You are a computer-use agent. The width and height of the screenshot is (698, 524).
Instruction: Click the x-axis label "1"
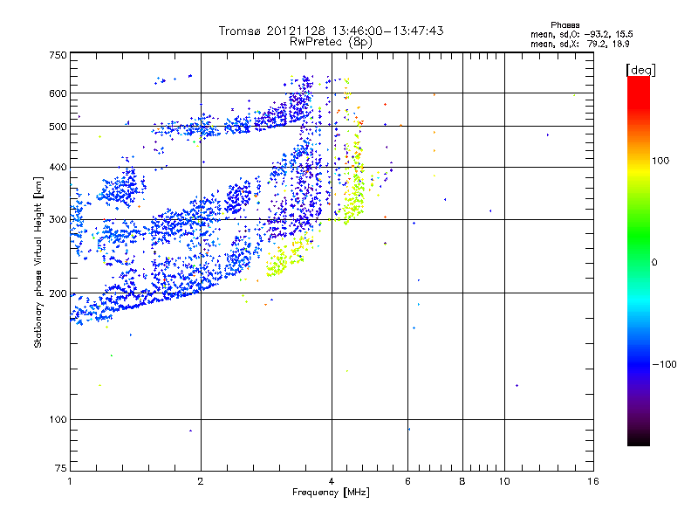click(x=70, y=481)
